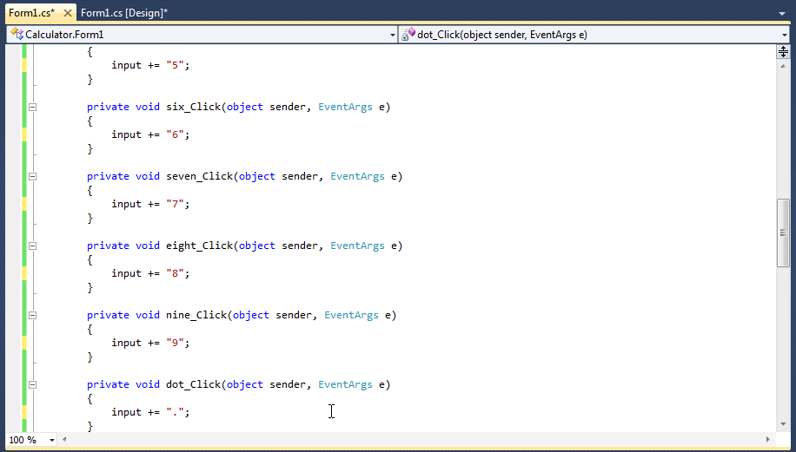Click the horizontal scrollbar left arrow
Viewport: 796px width, 452px height.
[64, 439]
